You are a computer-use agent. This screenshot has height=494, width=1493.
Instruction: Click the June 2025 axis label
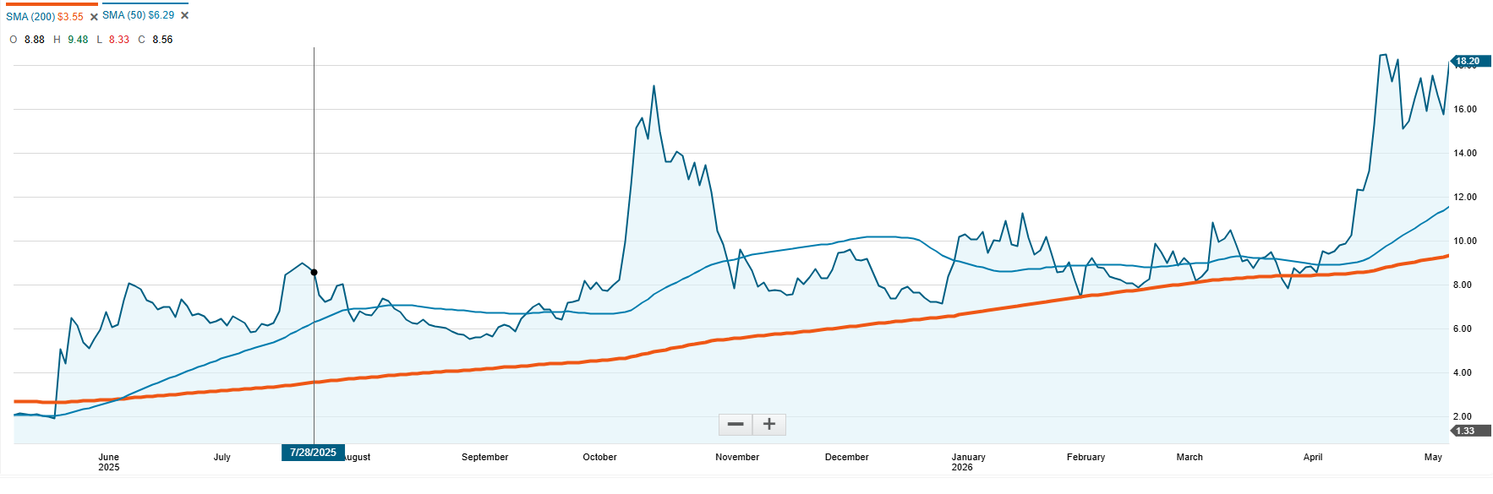[x=109, y=462]
